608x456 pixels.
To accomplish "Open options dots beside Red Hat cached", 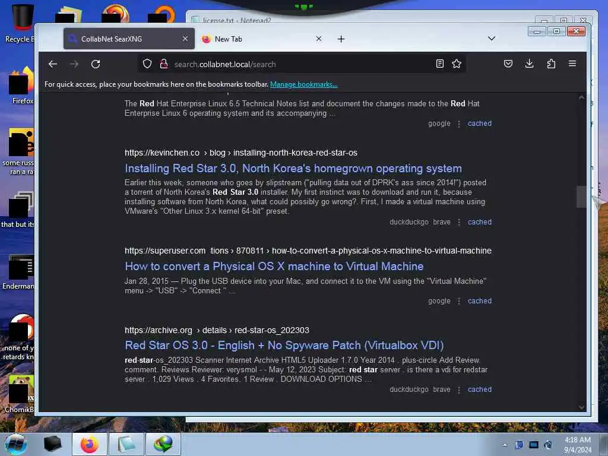I will coord(459,123).
